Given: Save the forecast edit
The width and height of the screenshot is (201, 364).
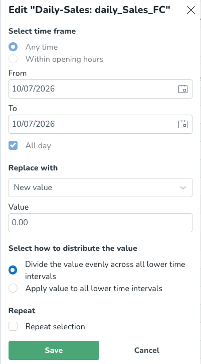Looking at the screenshot, I should pyautogui.click(x=54, y=350).
